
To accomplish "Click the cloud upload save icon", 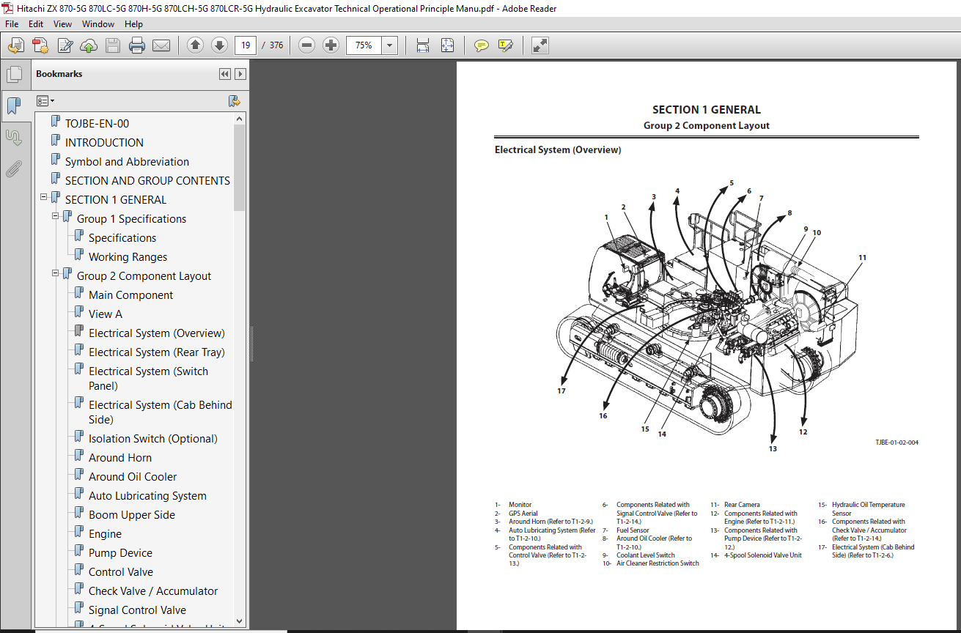I will (x=89, y=45).
